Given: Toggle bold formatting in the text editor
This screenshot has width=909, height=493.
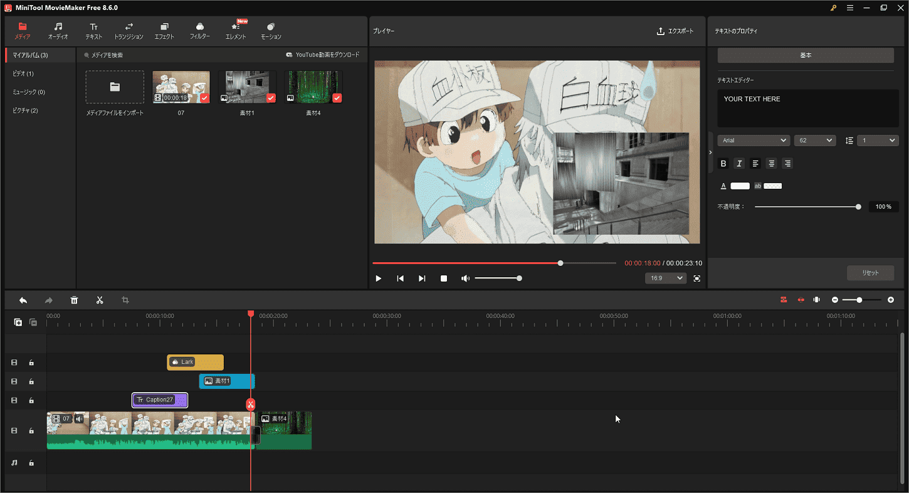Looking at the screenshot, I should point(723,163).
